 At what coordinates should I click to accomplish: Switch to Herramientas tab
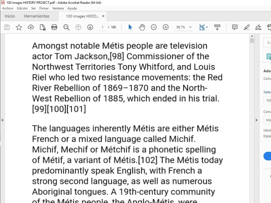(x=37, y=16)
